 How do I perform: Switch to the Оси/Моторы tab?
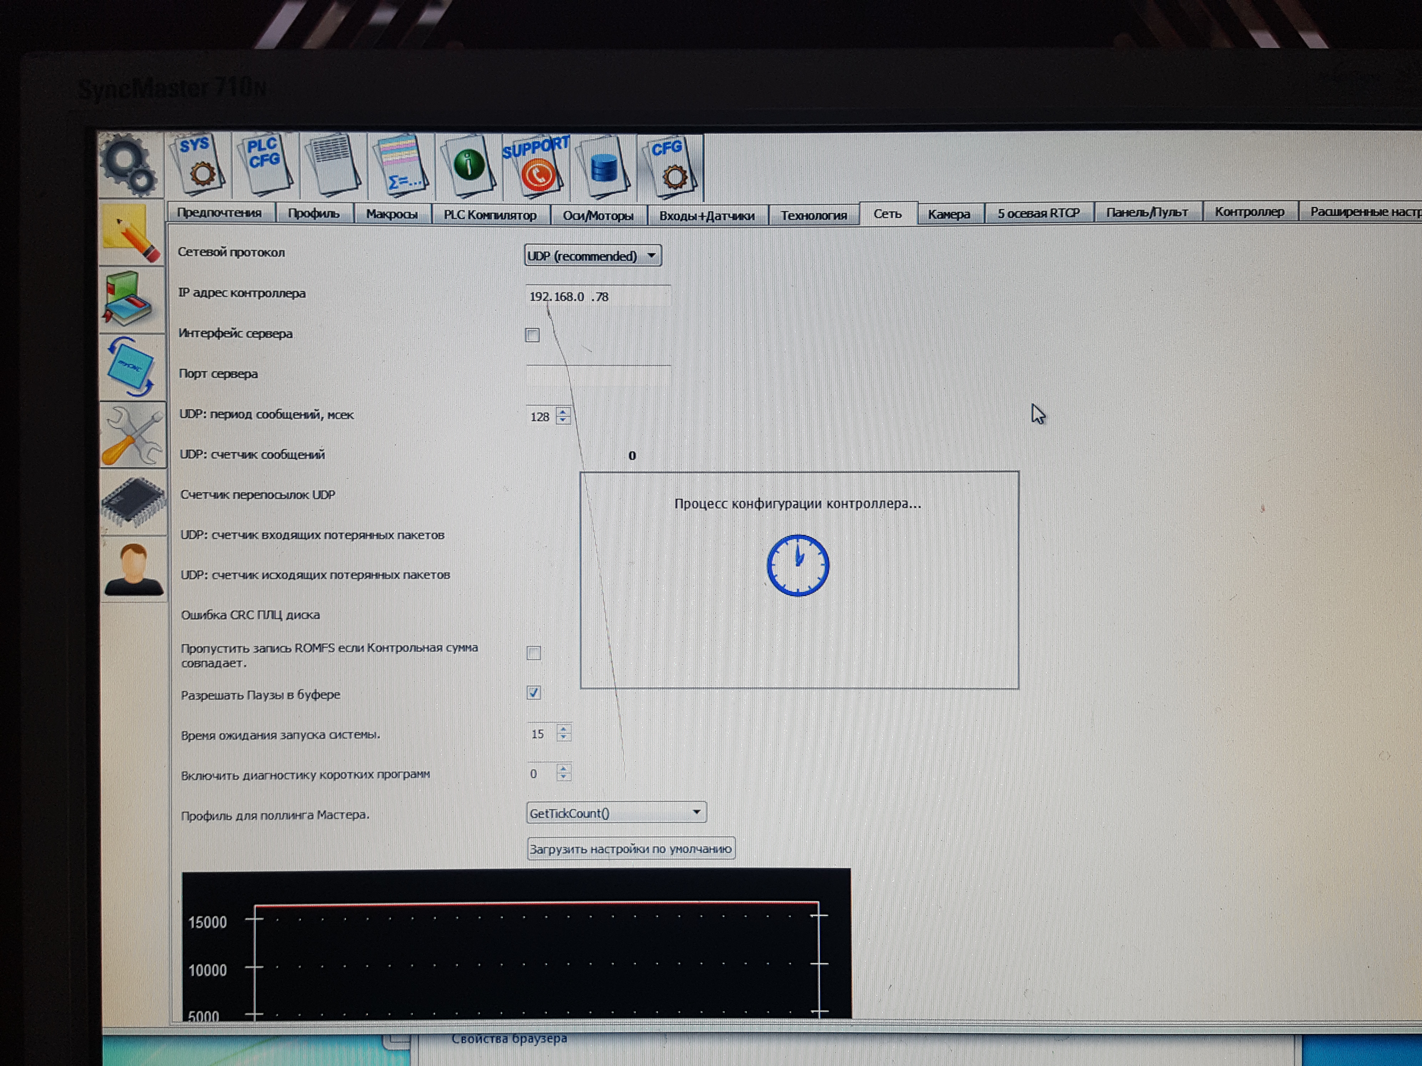coord(598,215)
